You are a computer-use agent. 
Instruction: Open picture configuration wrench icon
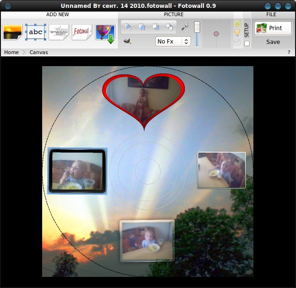tap(185, 27)
